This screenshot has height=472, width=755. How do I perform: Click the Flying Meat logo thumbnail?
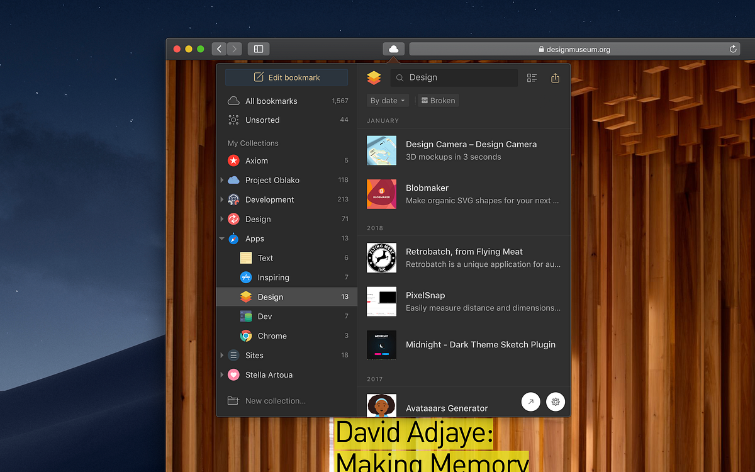tap(381, 257)
